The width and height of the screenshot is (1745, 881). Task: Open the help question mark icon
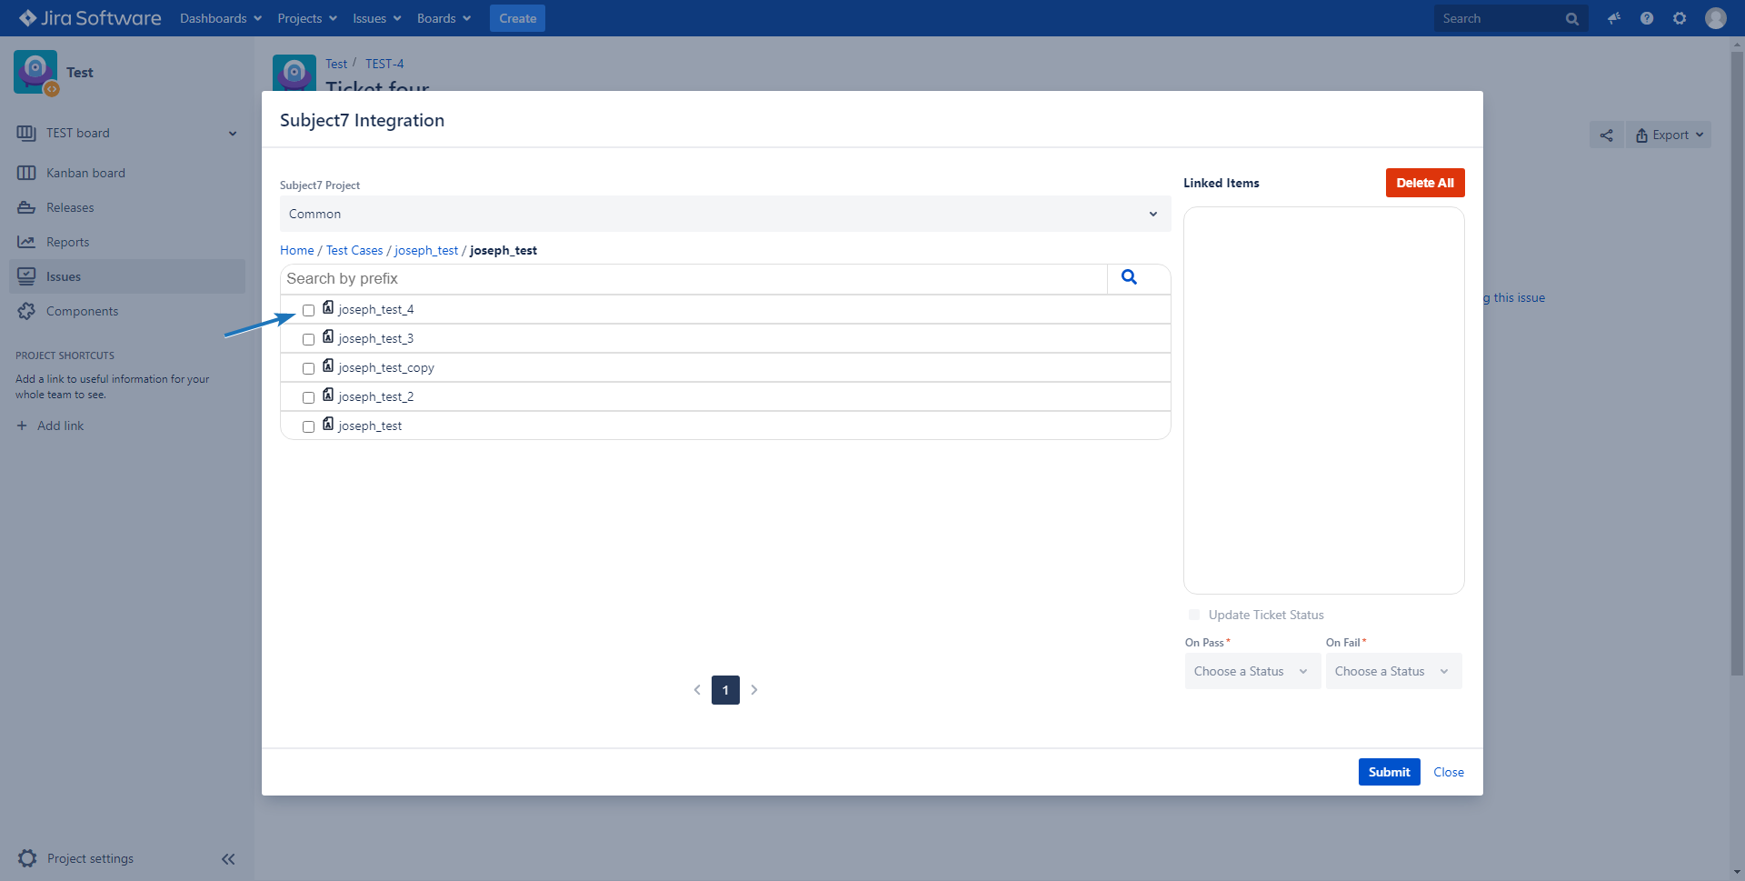pos(1647,18)
